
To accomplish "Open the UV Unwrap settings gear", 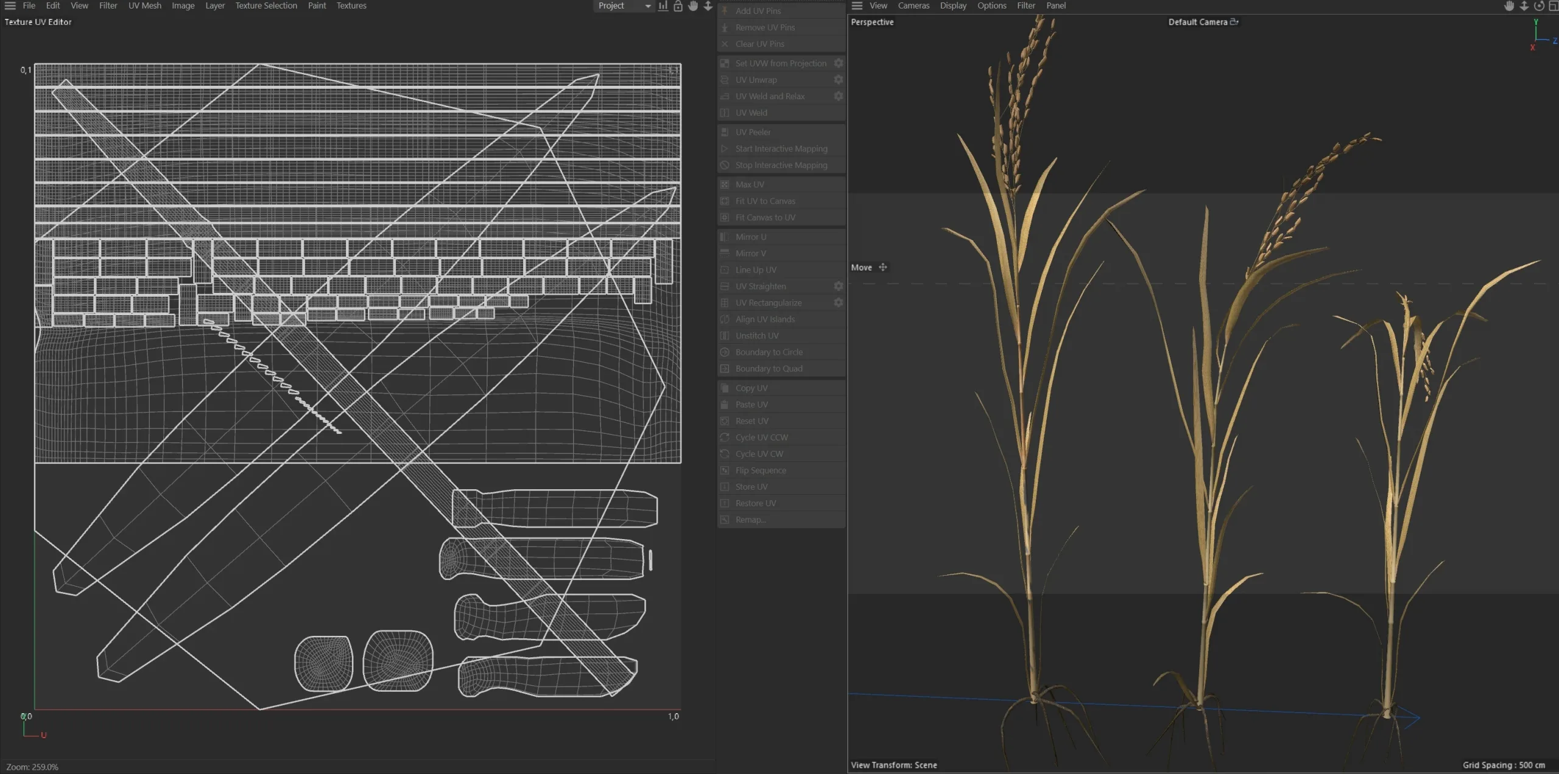I will coord(838,79).
